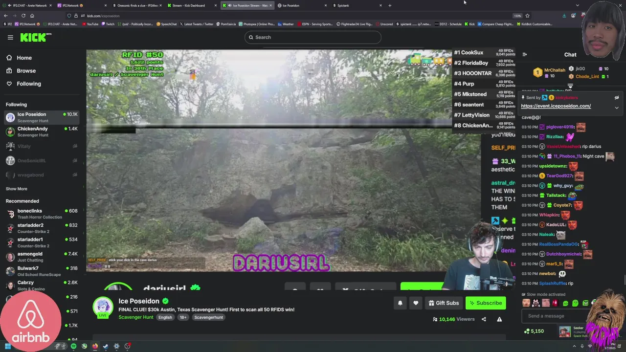Viewport: 626px width, 352px height.
Task: Click Gift Subs button
Action: [x=444, y=303]
